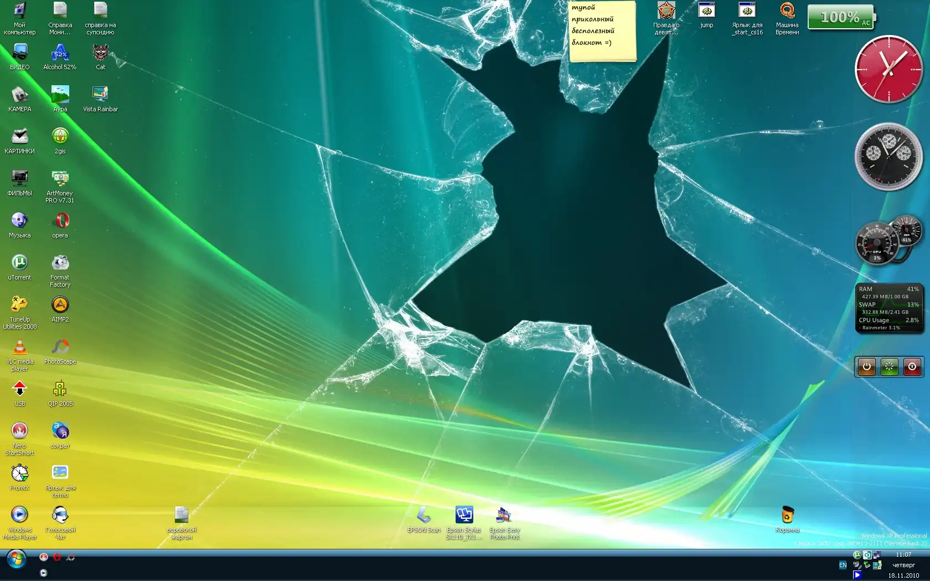Click the yellow sticky note widget
930x581 pixels.
[602, 30]
